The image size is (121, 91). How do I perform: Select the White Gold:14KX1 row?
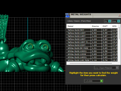click(x=92, y=57)
